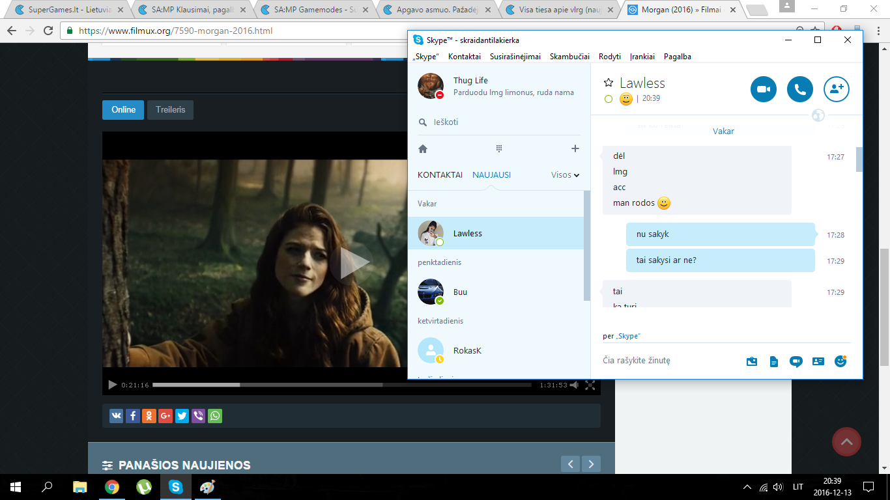This screenshot has height=500, width=890.
Task: Open the RokasK conversation
Action: click(x=496, y=350)
